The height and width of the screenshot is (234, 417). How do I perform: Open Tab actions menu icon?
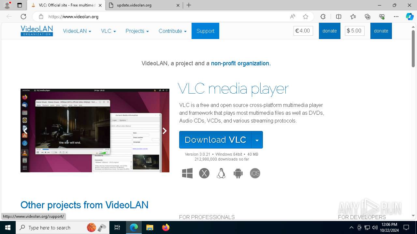(x=20, y=5)
